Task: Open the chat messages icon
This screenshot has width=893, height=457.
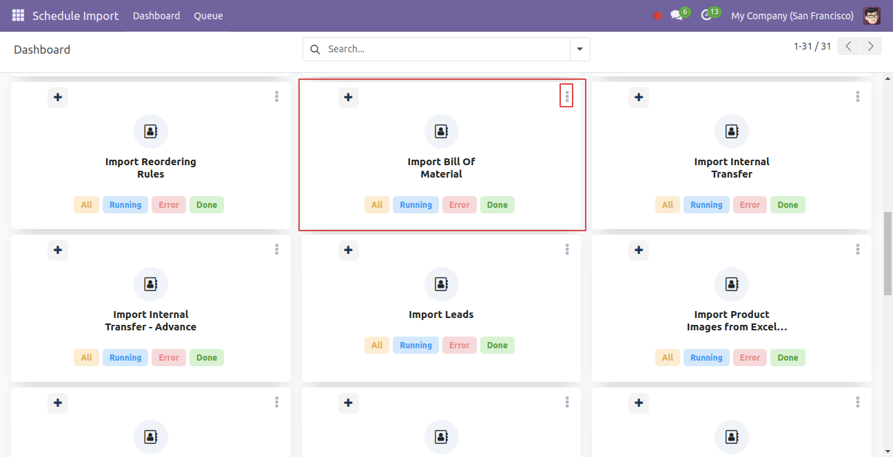Action: [x=677, y=15]
